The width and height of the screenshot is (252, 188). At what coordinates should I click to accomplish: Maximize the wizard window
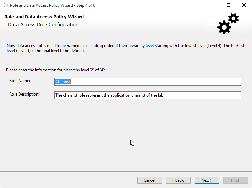(228, 5)
